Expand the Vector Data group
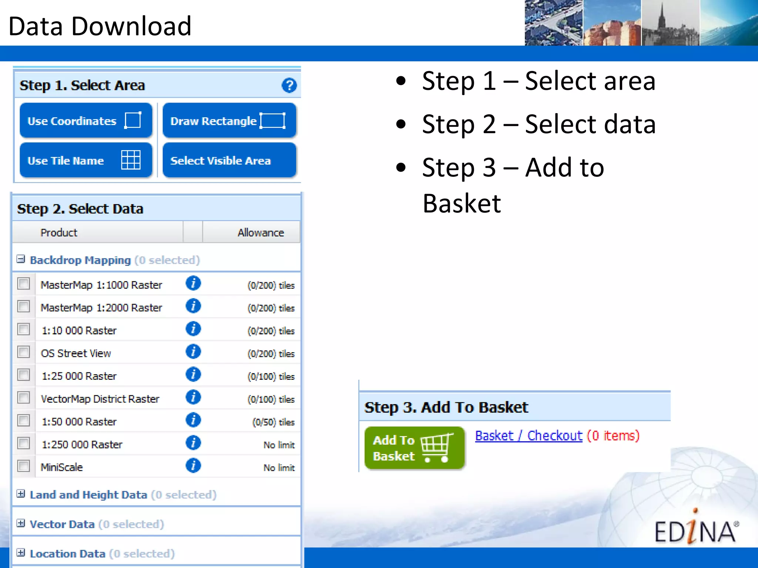The width and height of the screenshot is (758, 568). [x=21, y=523]
